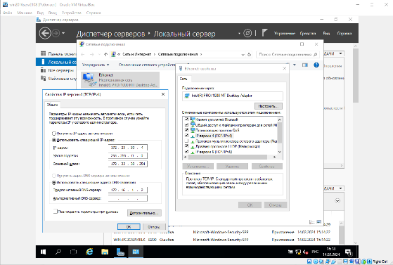Click search magnifier in Network Connections
The height and width of the screenshot is (265, 393).
point(315,54)
